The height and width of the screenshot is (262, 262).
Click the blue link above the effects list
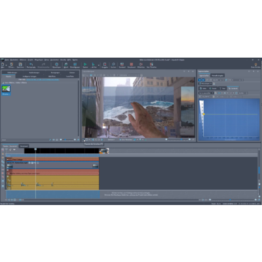coord(43,80)
